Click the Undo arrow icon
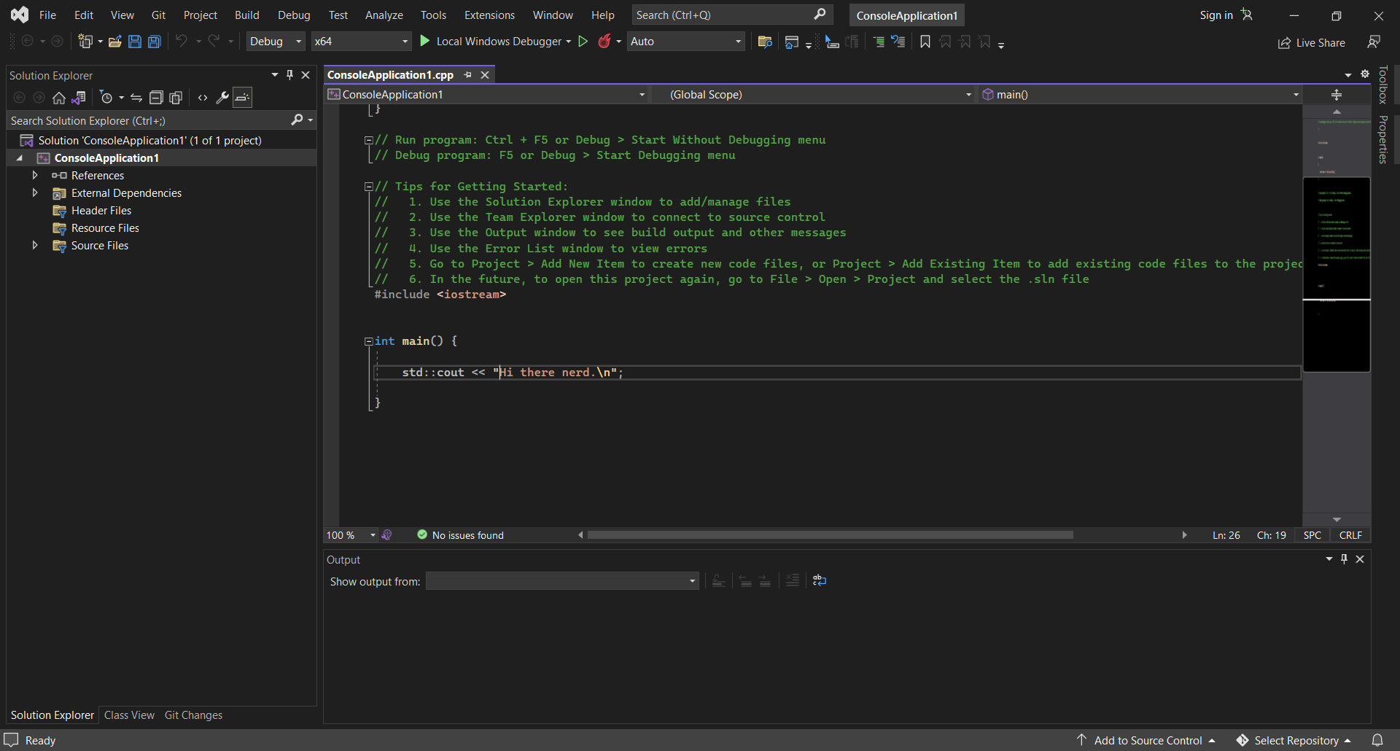 pos(182,41)
